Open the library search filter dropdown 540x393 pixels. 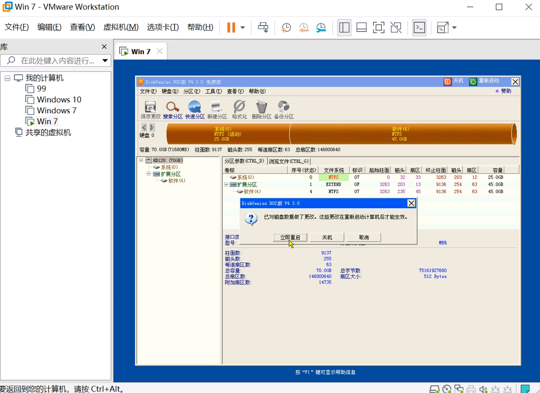pos(105,61)
